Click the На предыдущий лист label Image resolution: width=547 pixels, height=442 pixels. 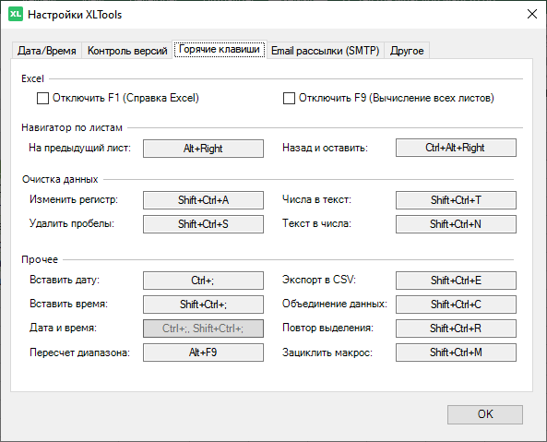point(80,148)
